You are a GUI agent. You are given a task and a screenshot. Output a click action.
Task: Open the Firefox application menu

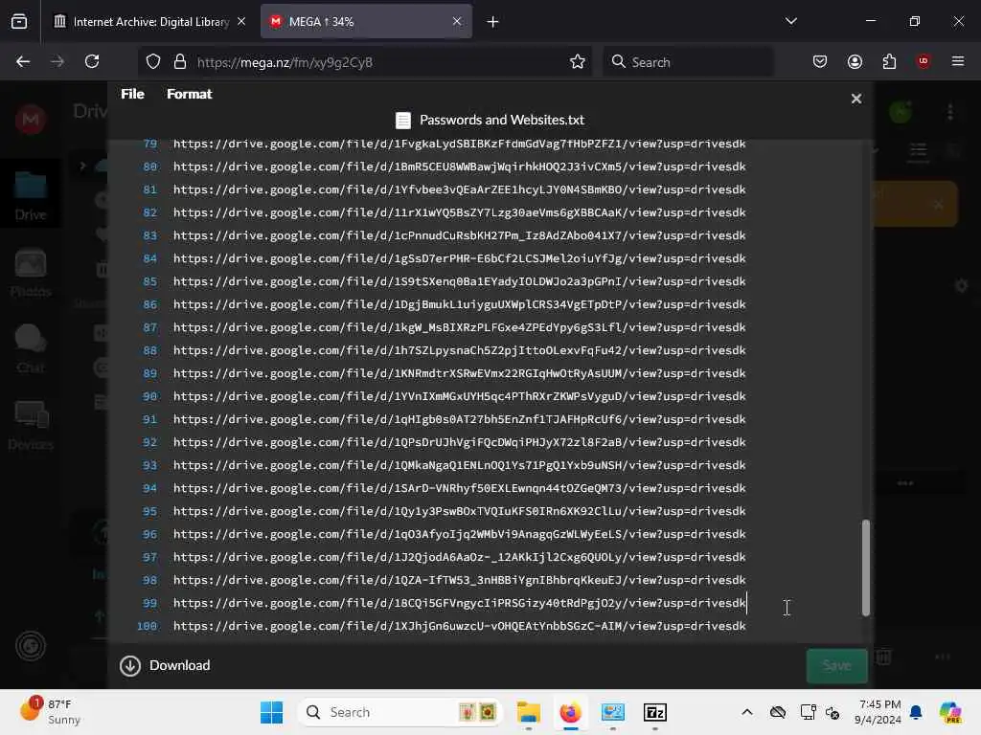click(x=958, y=61)
